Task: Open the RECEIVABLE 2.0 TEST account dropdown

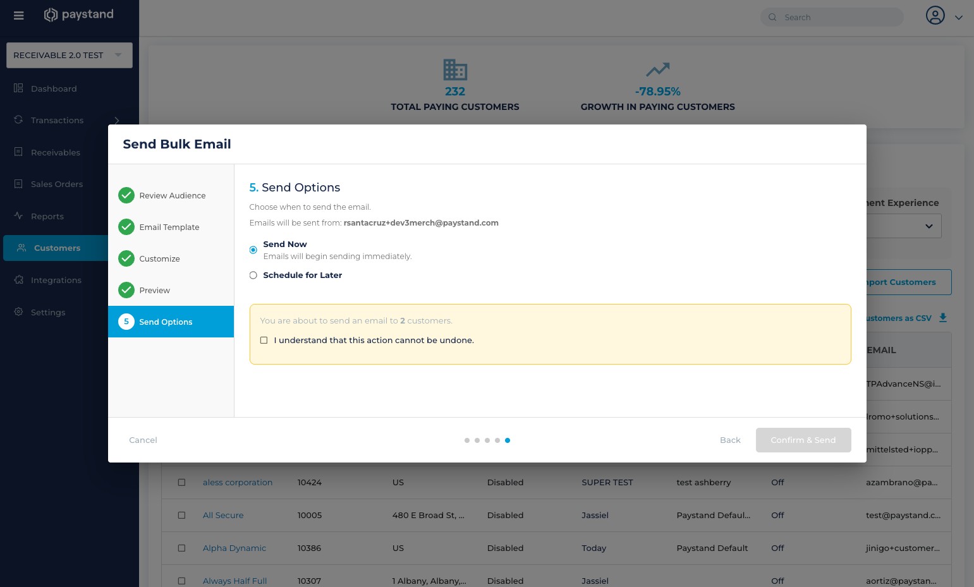Action: (70, 55)
